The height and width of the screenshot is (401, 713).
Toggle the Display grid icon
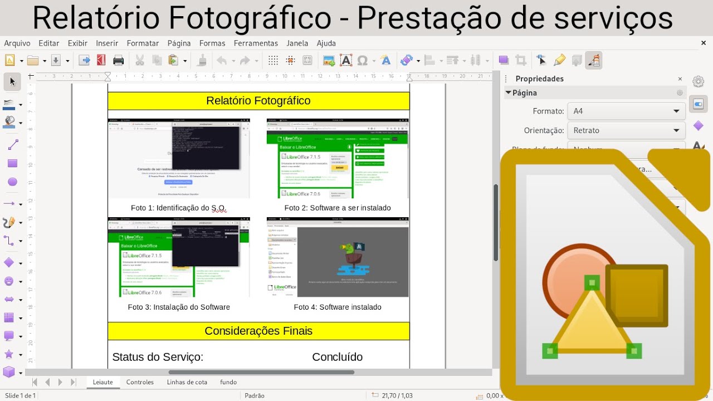pos(273,60)
